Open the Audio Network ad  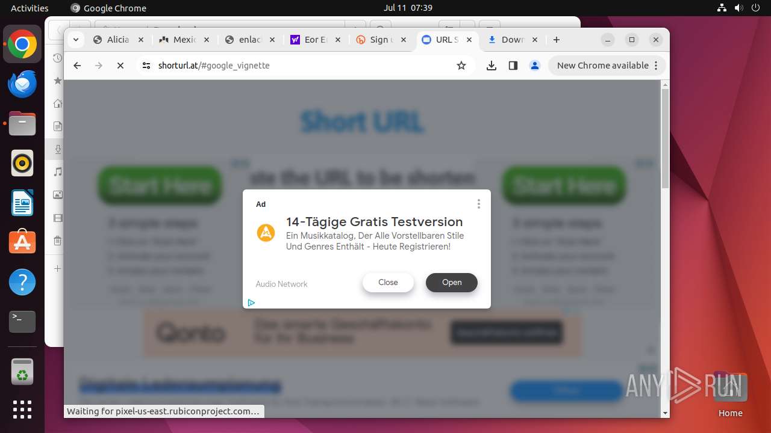pyautogui.click(x=452, y=282)
